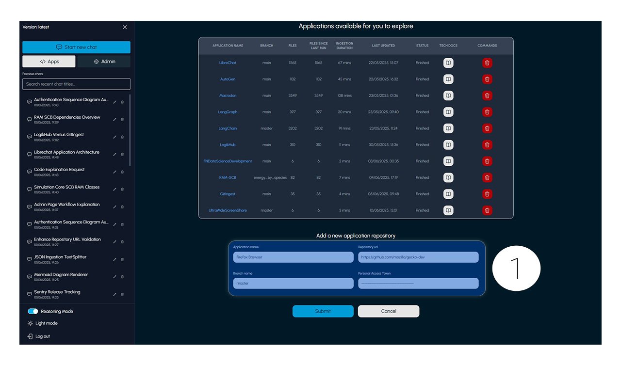Open Enhance Repository URL Validation chat
The image size is (621, 366).
(67, 241)
